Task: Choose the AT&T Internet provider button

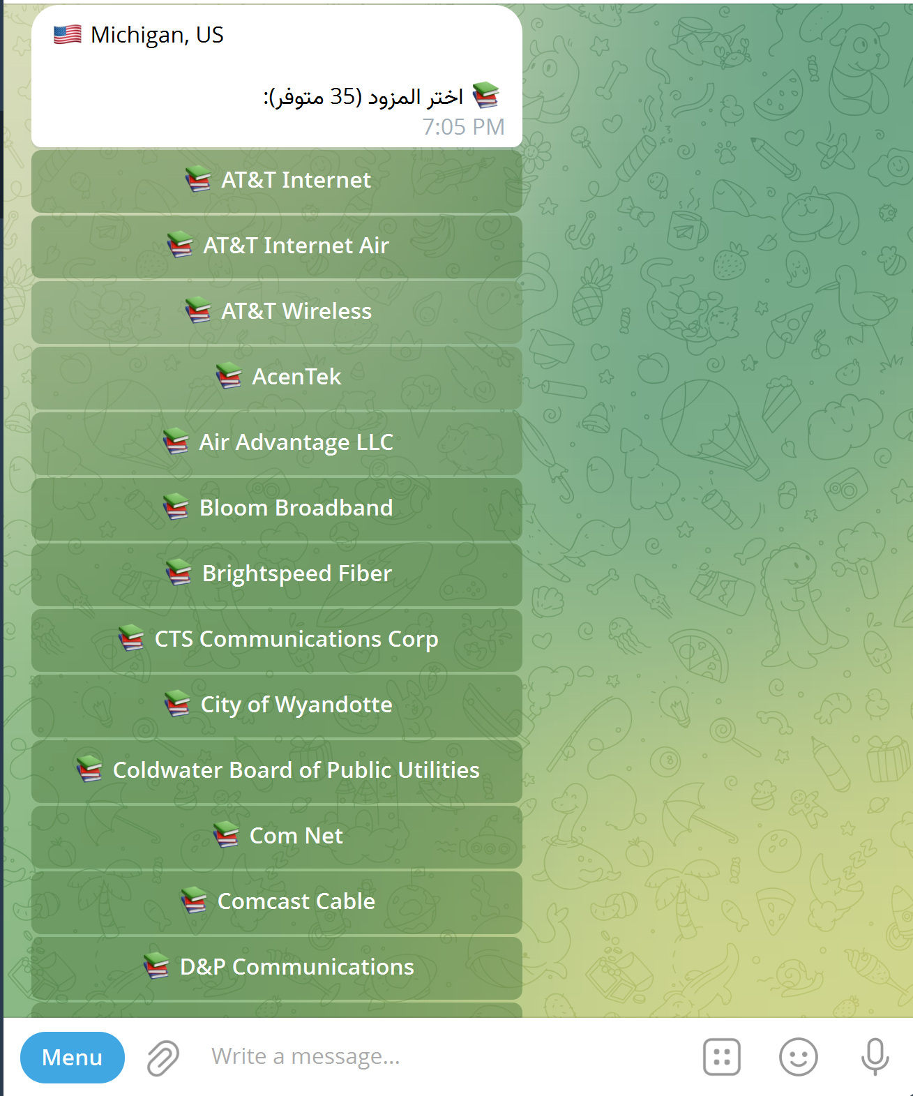Action: (277, 181)
